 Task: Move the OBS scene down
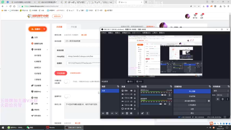(116, 113)
